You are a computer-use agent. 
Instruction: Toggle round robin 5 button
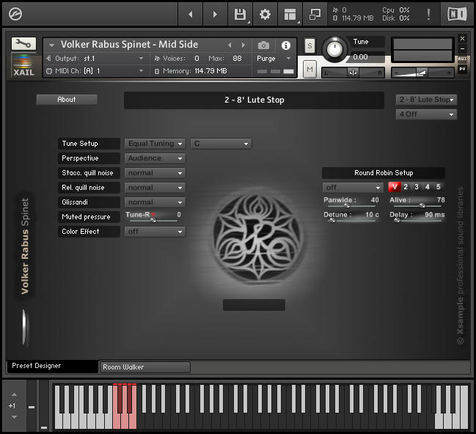click(439, 187)
